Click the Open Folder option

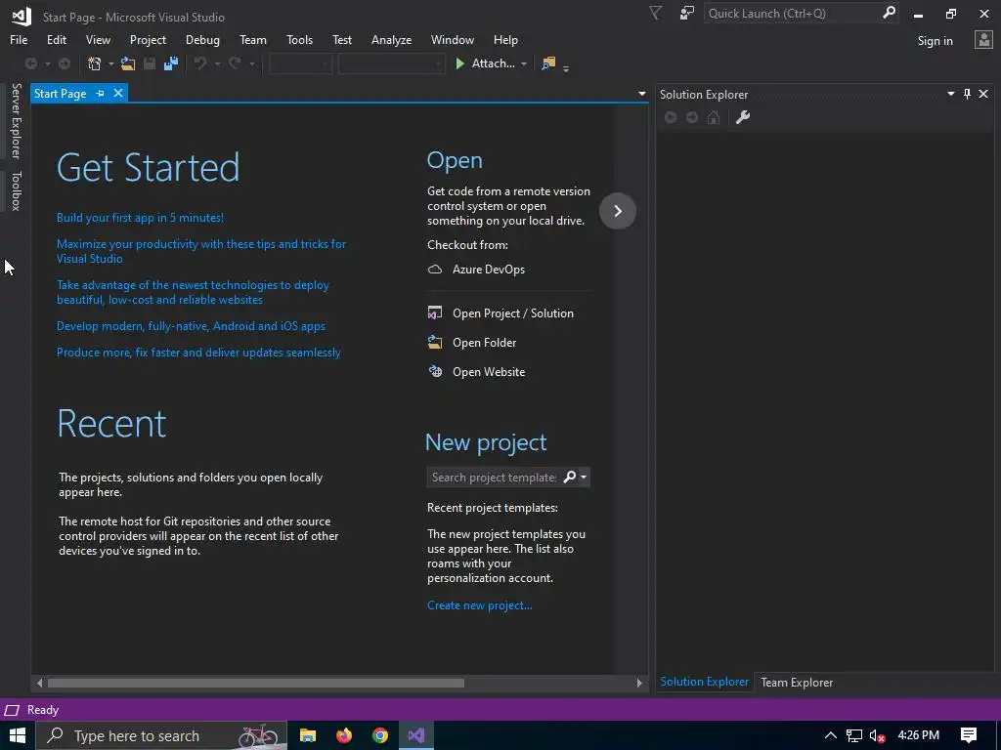tap(472, 343)
